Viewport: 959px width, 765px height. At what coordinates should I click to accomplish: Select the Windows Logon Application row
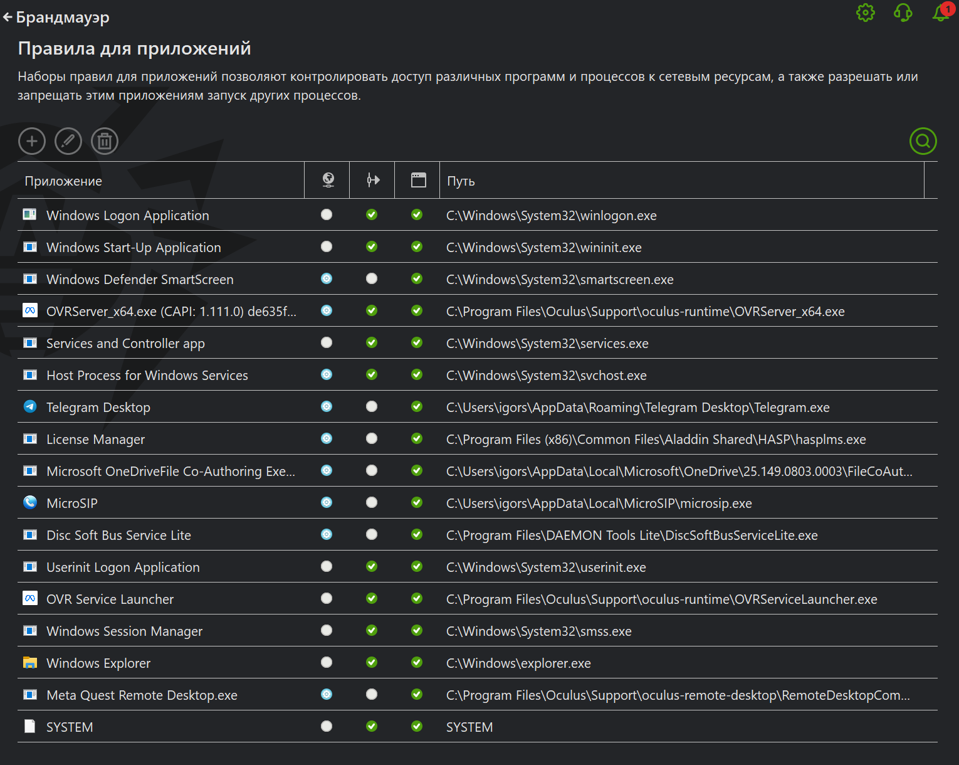(x=478, y=215)
